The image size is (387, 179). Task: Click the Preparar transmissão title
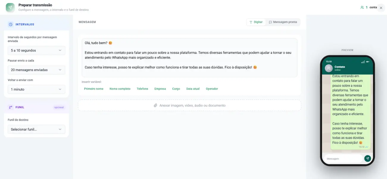(35, 5)
